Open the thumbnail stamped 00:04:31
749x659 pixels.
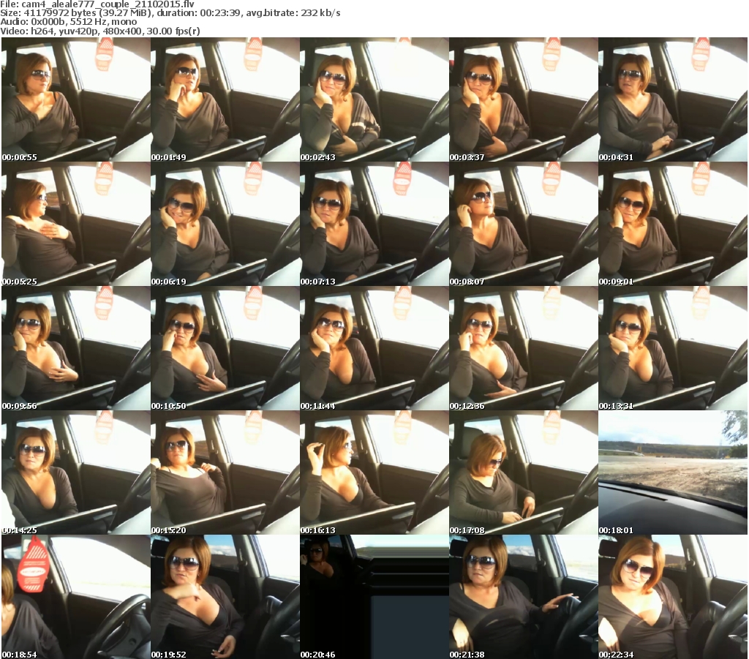(673, 99)
